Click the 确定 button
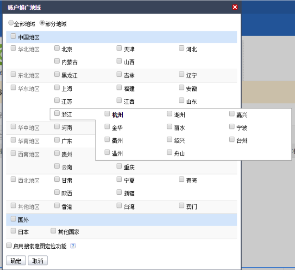Screen dimensions: 295x270 [x=16, y=261]
